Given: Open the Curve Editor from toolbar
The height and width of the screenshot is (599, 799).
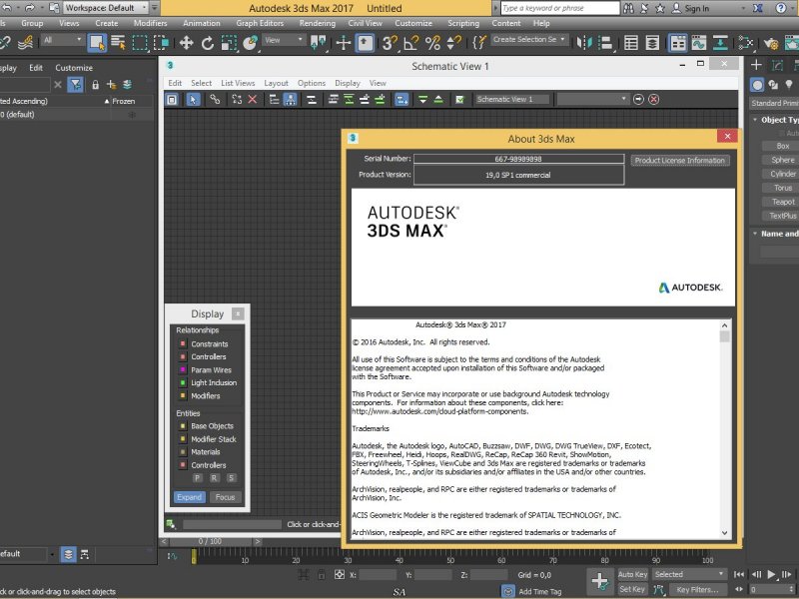Looking at the screenshot, I should [x=699, y=43].
